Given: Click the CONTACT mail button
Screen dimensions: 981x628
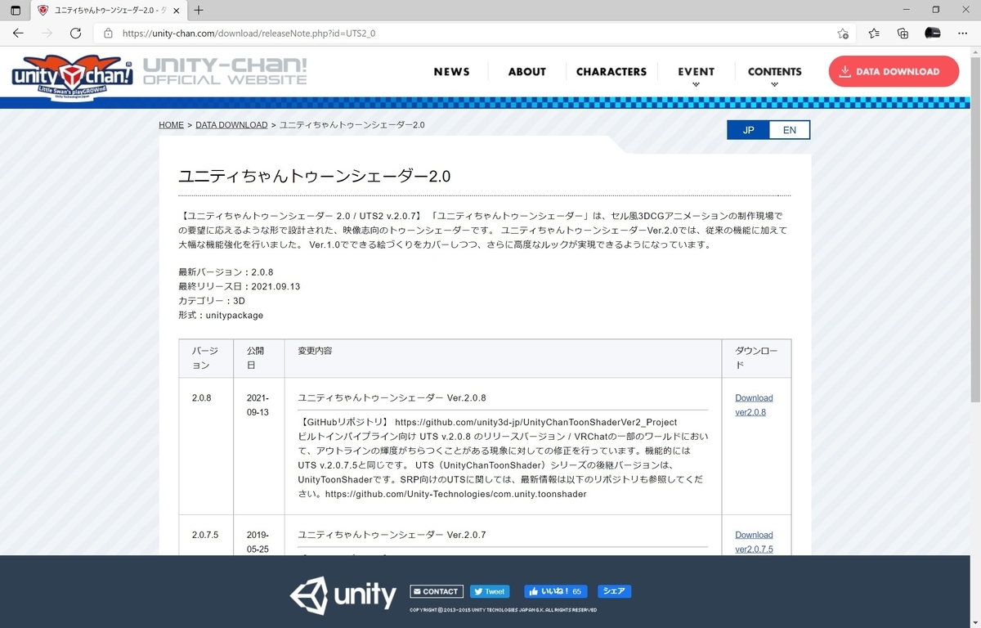Looking at the screenshot, I should click(x=437, y=591).
